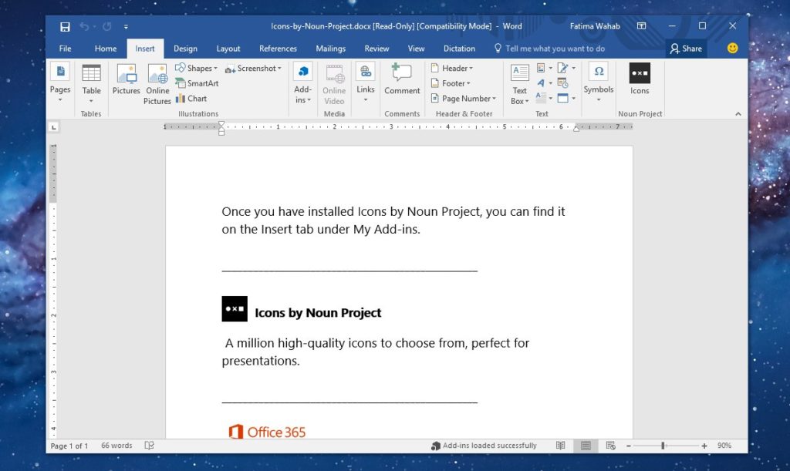Insert Online Pictures

(157, 83)
